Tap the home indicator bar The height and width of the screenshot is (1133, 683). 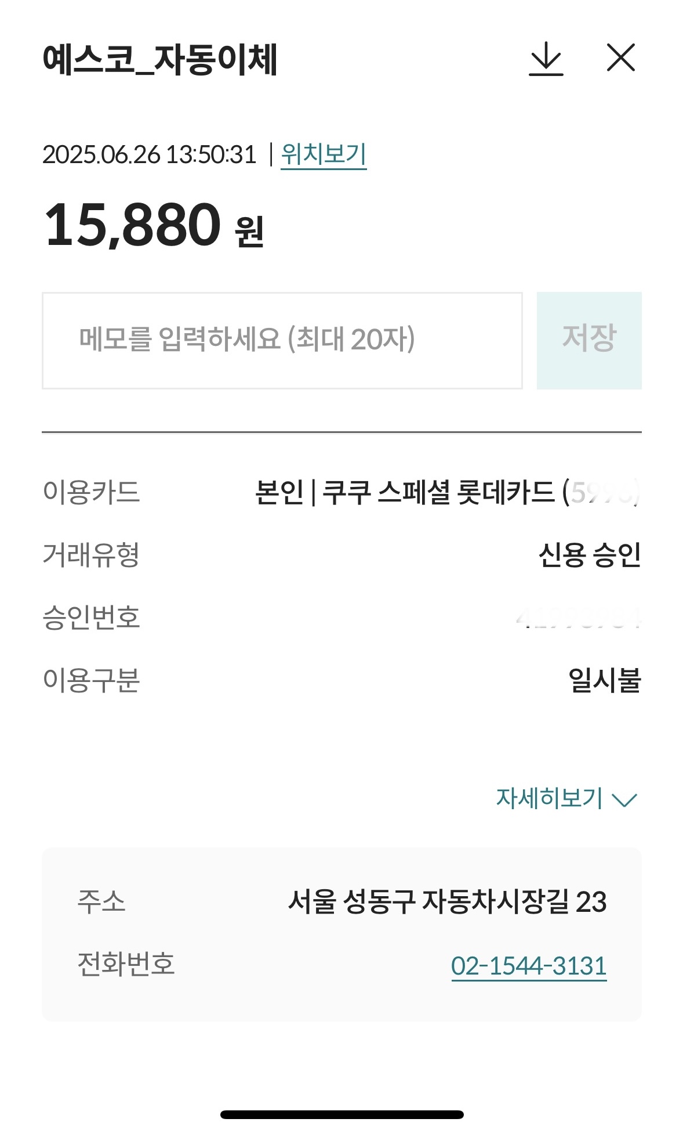click(x=341, y=1114)
